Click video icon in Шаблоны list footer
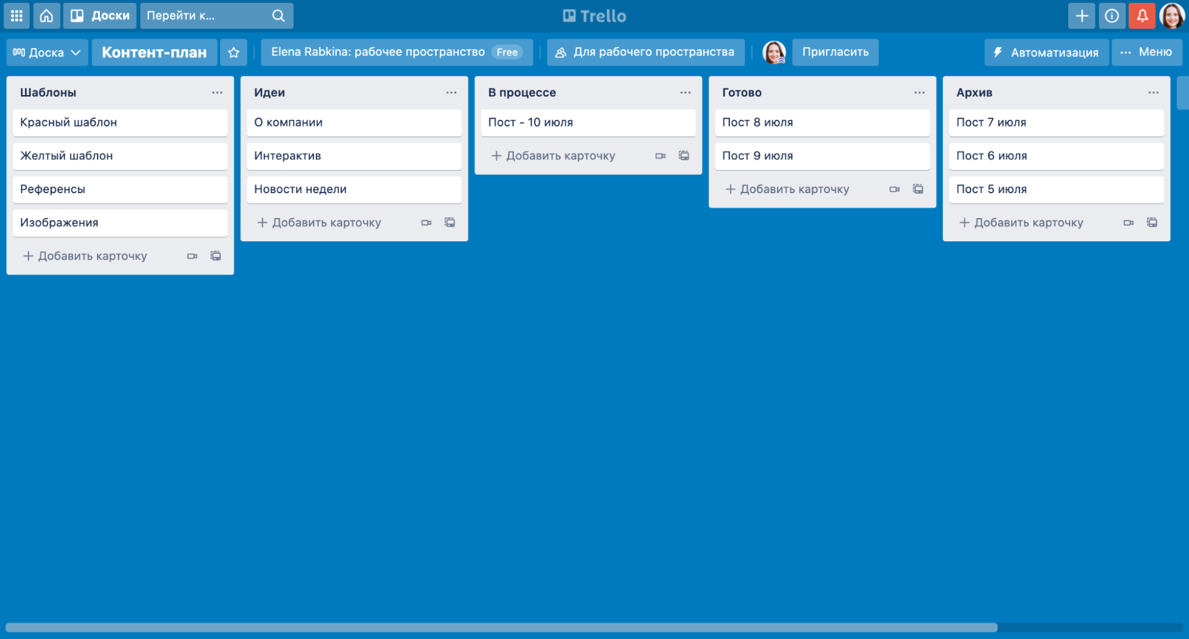The height and width of the screenshot is (639, 1189). (192, 256)
